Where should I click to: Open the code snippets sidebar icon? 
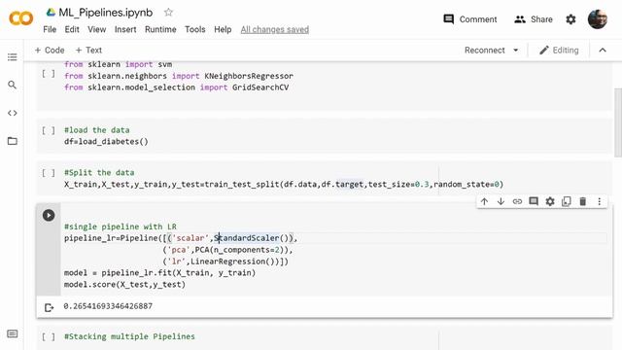[13, 113]
